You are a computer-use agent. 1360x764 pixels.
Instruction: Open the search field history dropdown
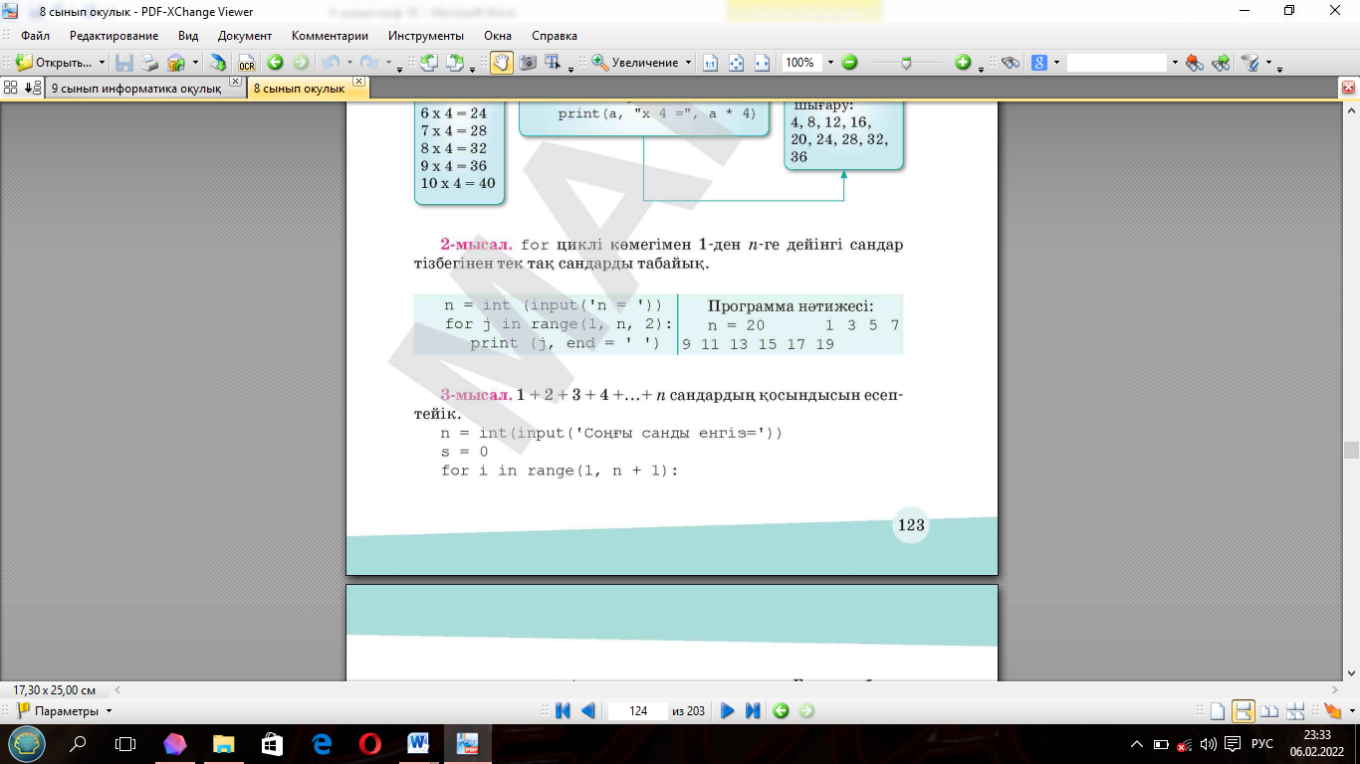coord(1175,63)
